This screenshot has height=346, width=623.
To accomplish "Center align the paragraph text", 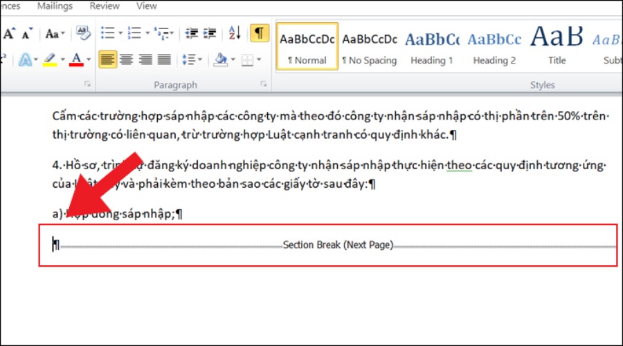I will click(126, 59).
